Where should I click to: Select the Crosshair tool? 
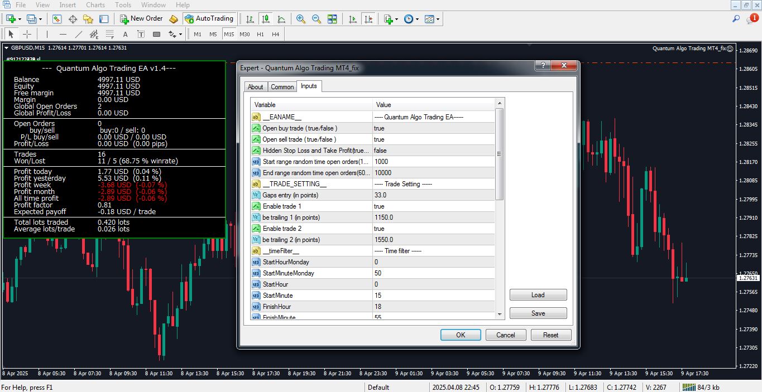coord(26,34)
